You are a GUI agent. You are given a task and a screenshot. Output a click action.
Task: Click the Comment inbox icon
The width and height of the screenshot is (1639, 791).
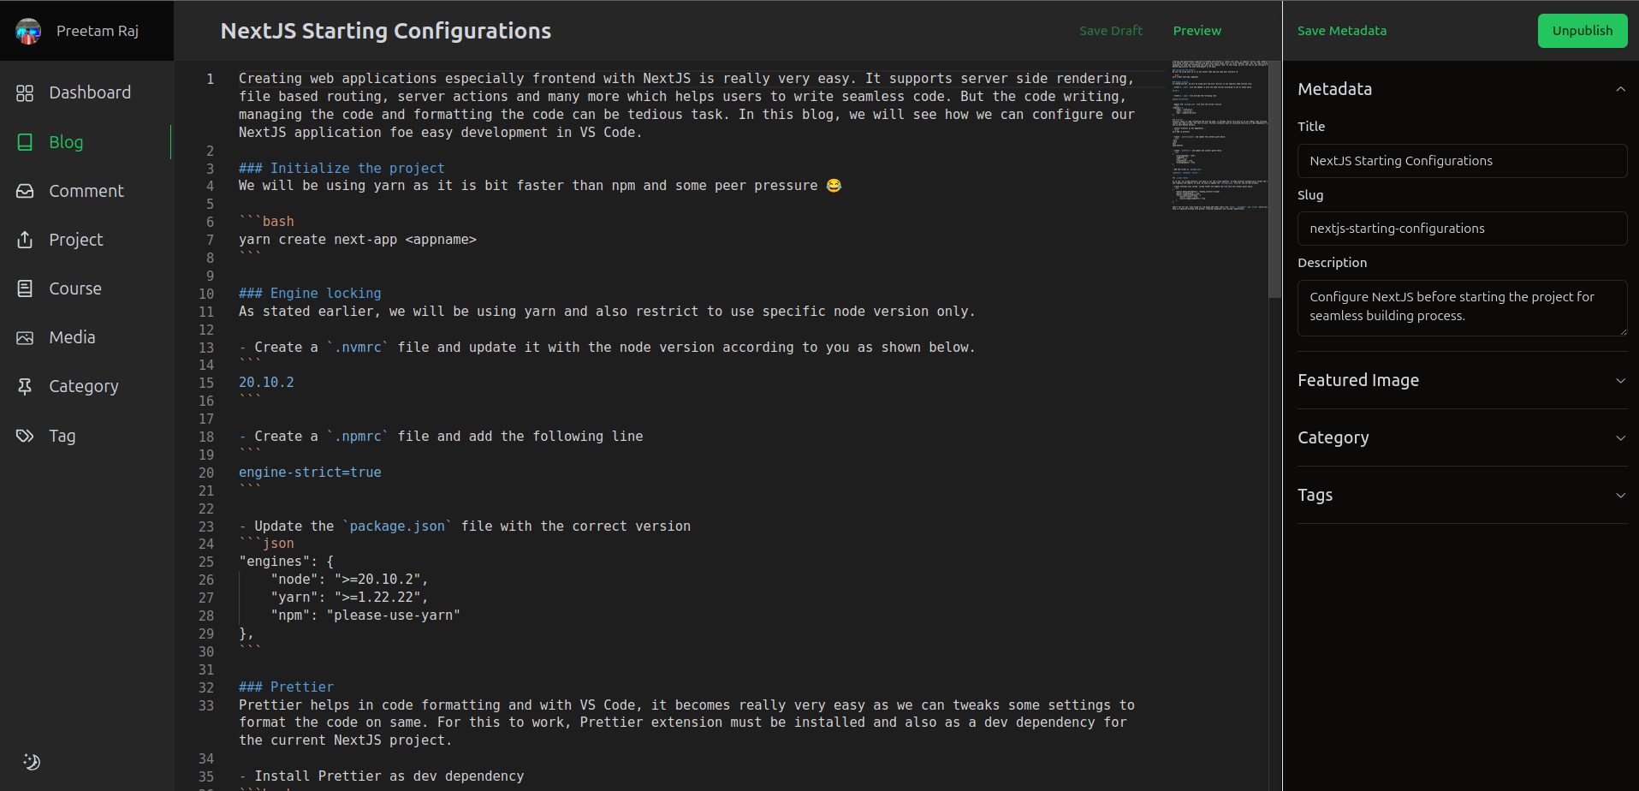pos(25,191)
